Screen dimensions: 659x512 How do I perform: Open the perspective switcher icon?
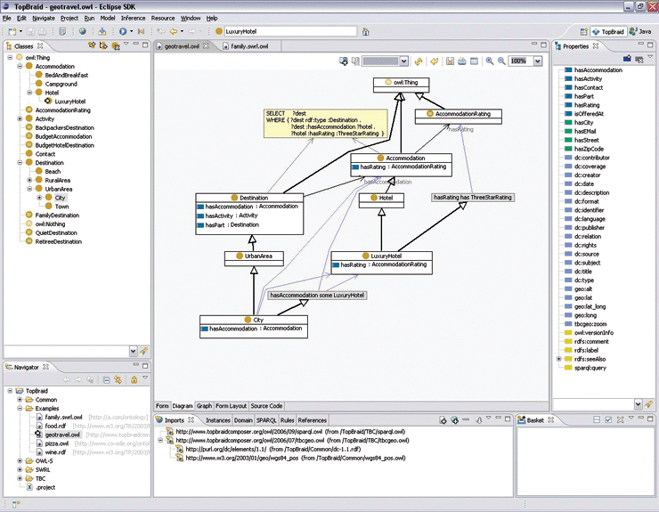coord(583,31)
